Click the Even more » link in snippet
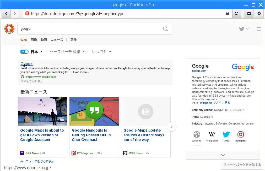The height and width of the screenshot is (171, 265). [81, 72]
